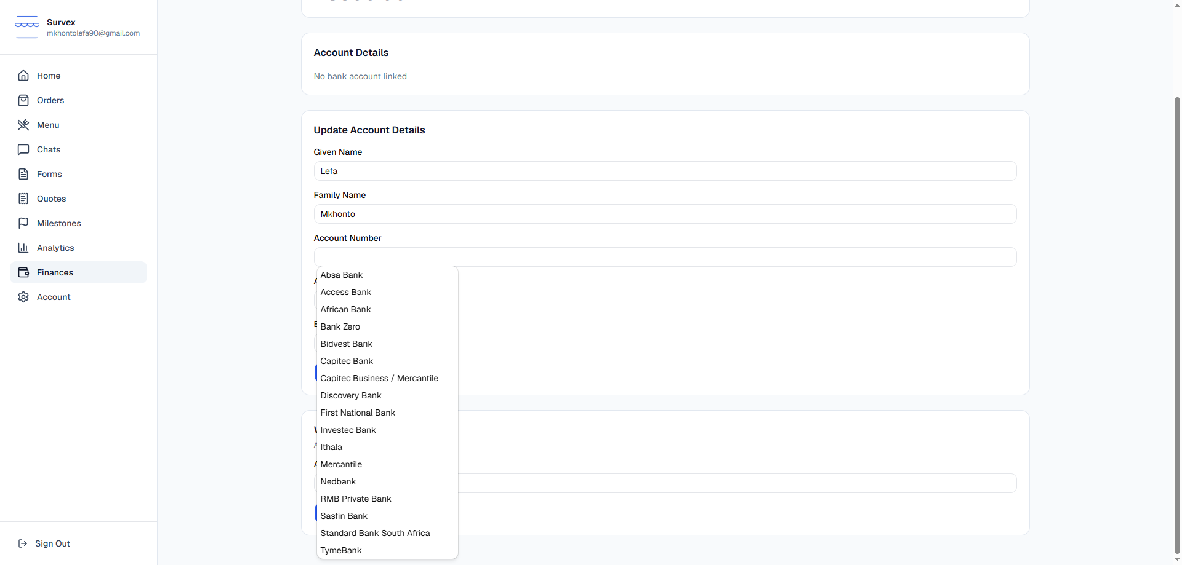
Task: Click the Milestones flag icon
Action: click(23, 223)
